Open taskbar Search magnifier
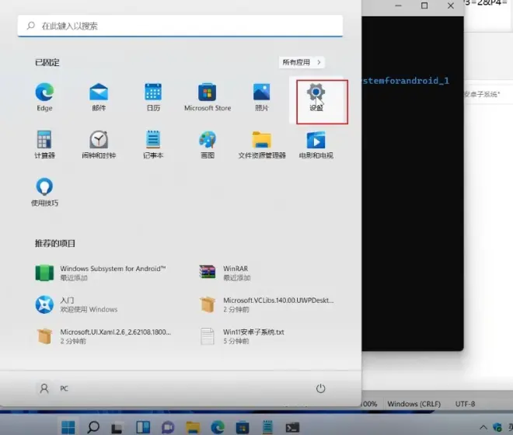513x435 pixels. (x=93, y=427)
